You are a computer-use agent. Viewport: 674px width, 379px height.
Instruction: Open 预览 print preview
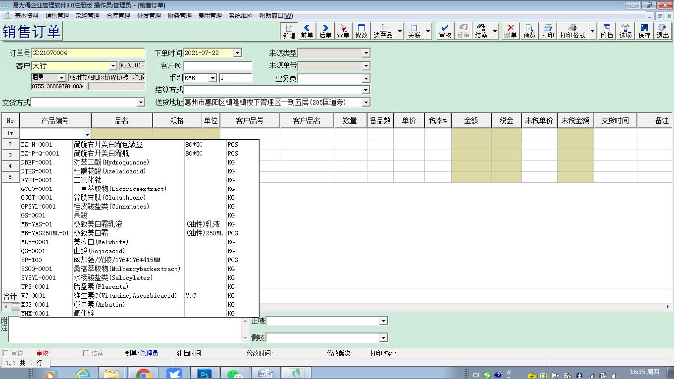[x=529, y=31]
